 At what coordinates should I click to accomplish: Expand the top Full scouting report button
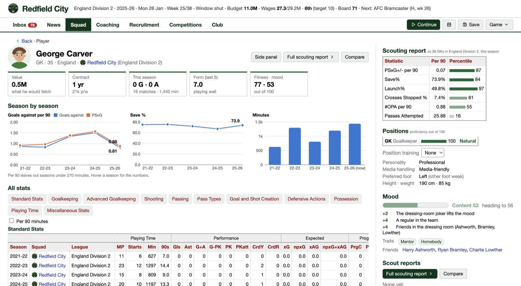tap(311, 57)
